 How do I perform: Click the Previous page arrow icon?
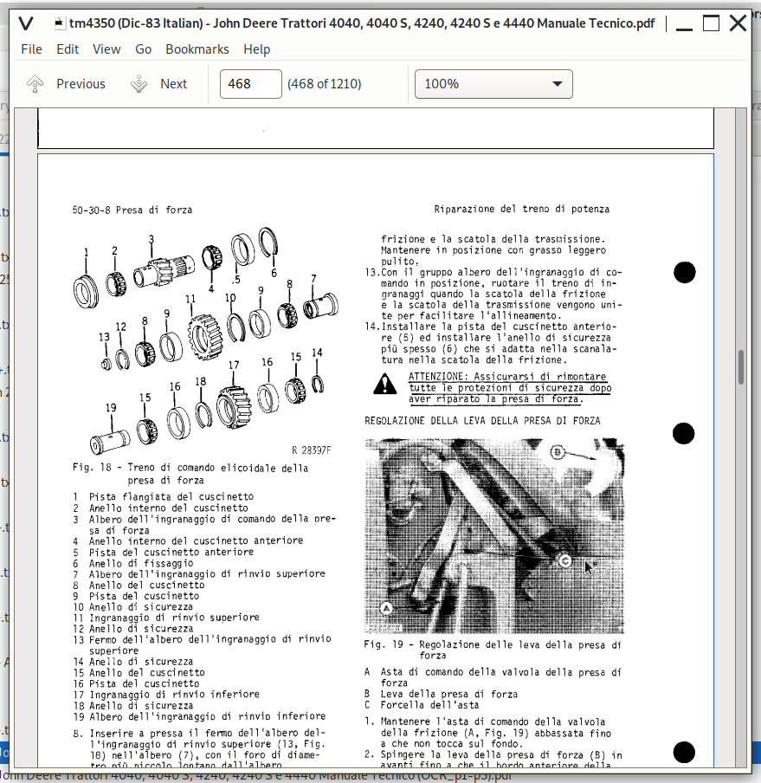(35, 84)
